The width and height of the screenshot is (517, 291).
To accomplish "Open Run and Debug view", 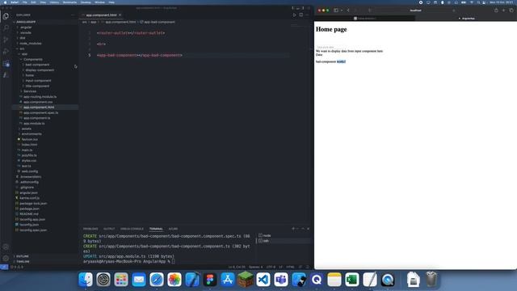I will 6,52.
